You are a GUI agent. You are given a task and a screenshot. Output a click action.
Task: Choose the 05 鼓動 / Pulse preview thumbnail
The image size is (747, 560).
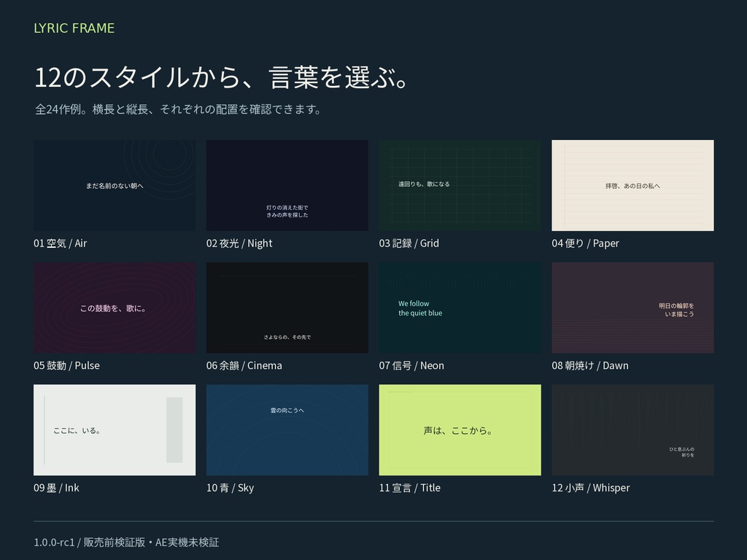point(115,308)
